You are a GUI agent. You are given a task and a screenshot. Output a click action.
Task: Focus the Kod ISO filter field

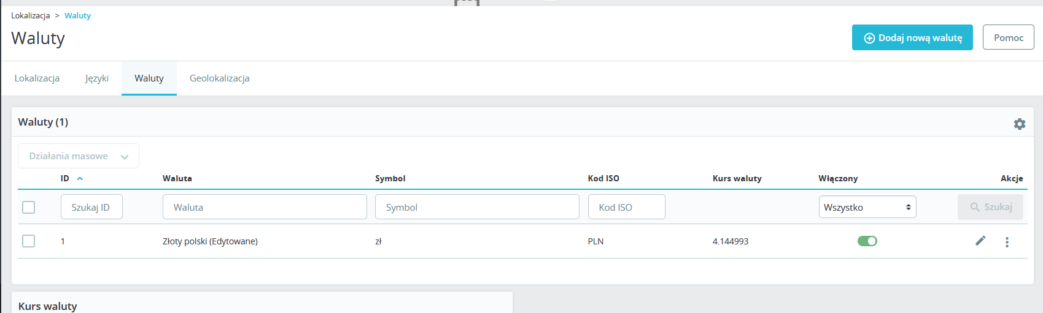click(626, 207)
